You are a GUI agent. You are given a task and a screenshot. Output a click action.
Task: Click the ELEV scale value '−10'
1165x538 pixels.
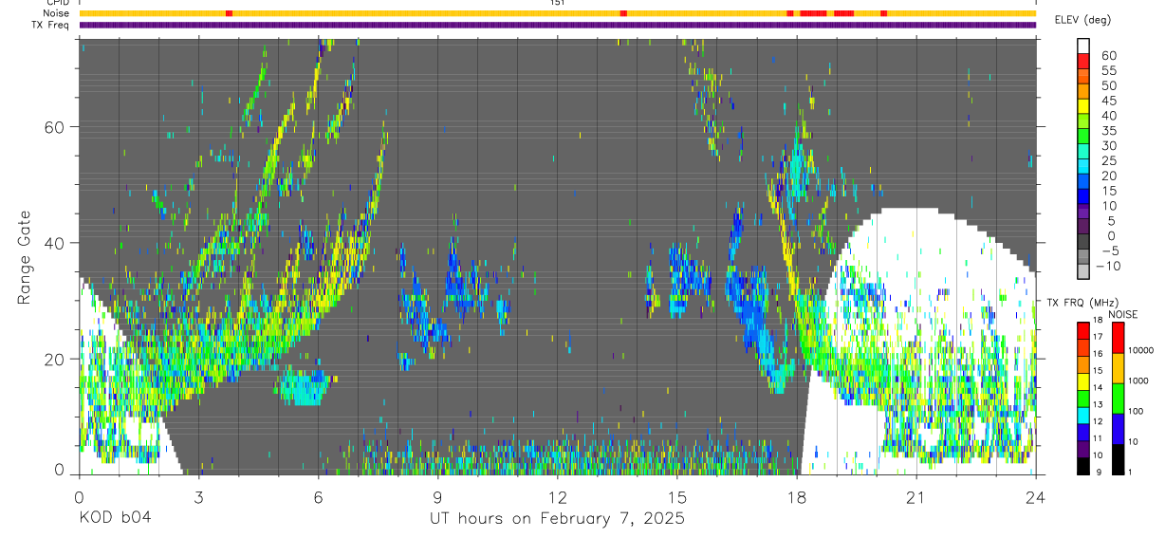1107,266
